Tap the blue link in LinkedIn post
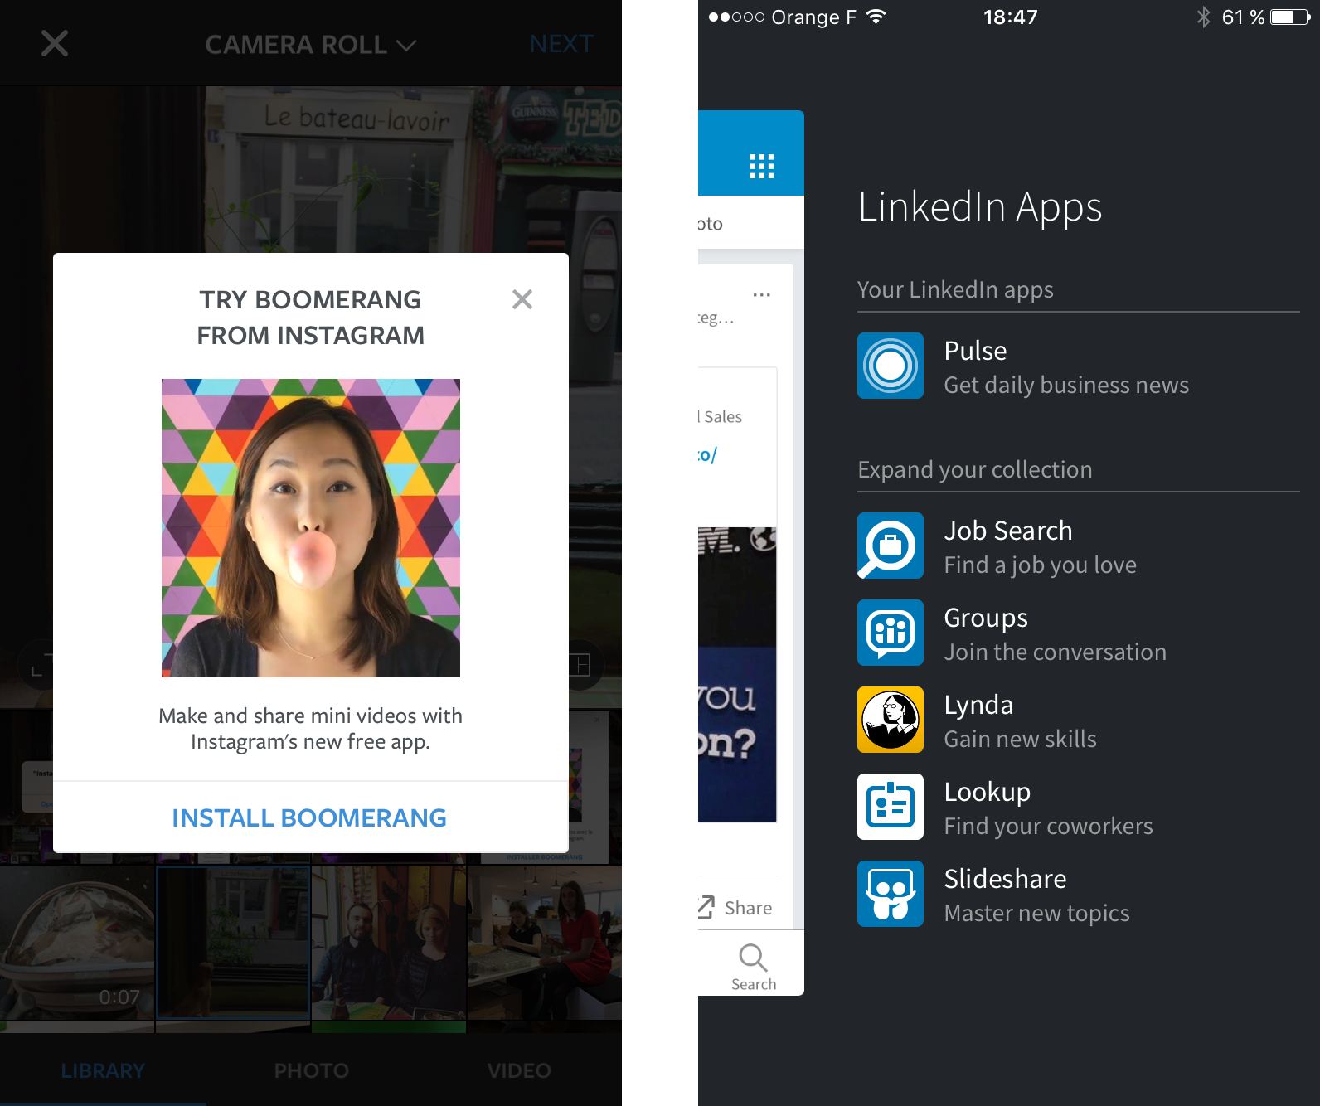 (x=707, y=454)
